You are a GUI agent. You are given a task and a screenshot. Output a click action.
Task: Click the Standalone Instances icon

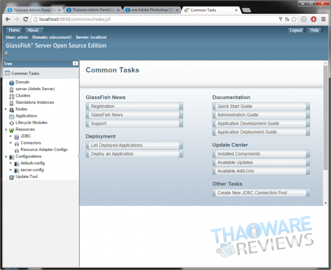coord(12,103)
